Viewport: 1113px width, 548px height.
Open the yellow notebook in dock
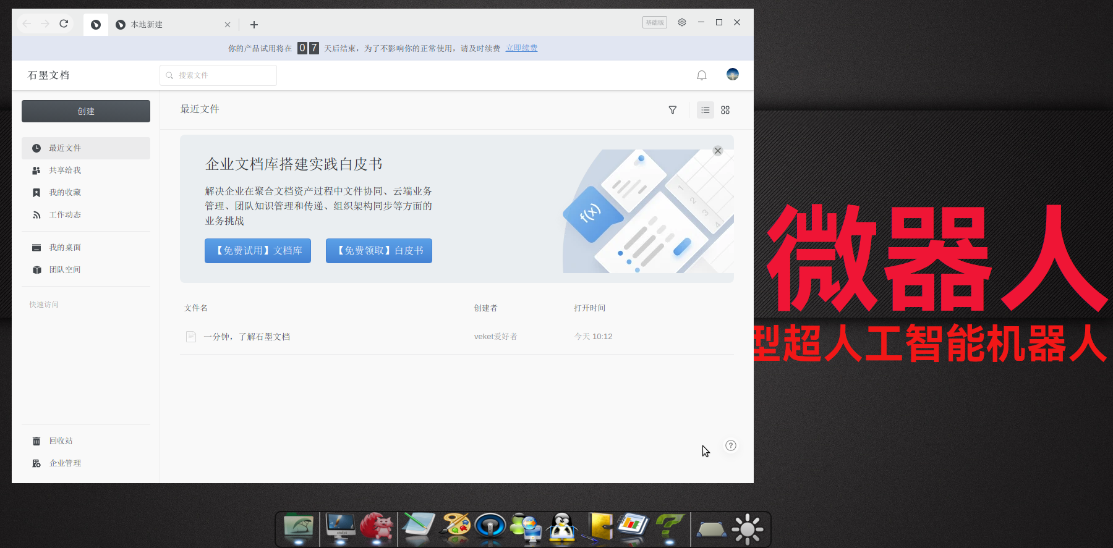click(598, 529)
